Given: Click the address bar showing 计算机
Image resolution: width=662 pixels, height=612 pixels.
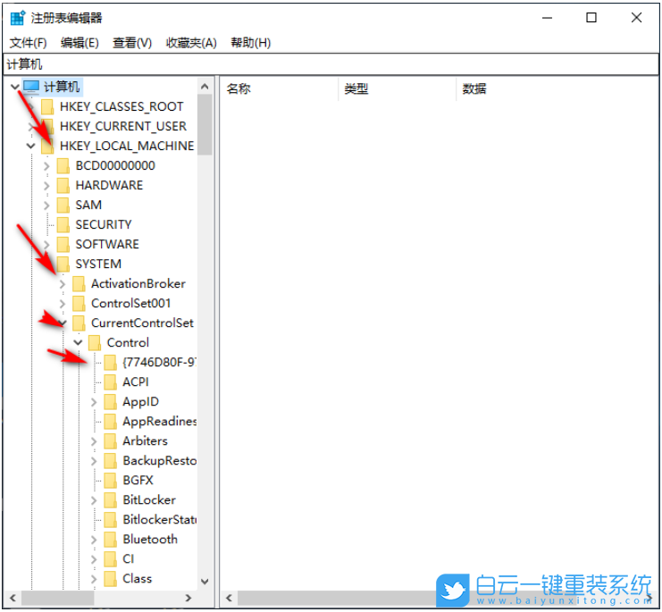Looking at the screenshot, I should point(331,64).
